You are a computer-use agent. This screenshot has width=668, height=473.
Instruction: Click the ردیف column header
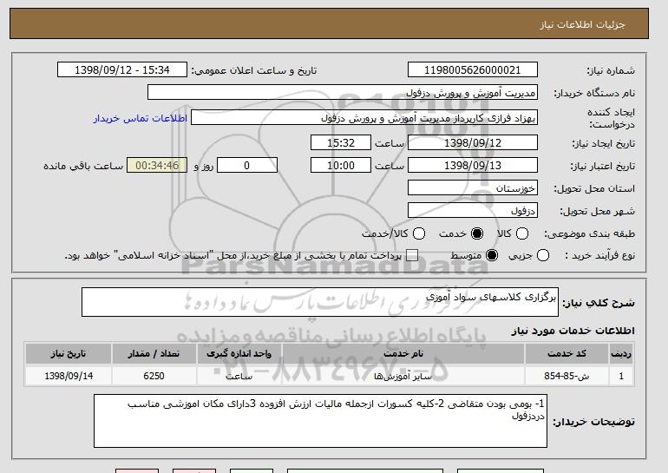[621, 354]
